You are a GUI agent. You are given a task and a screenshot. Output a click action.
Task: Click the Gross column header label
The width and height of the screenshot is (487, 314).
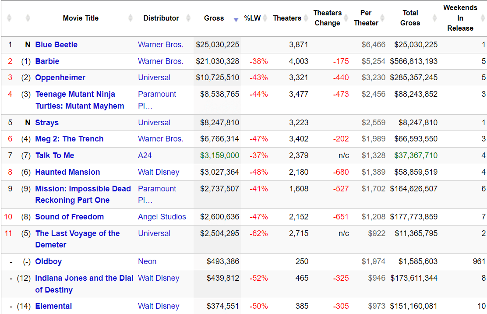point(214,18)
